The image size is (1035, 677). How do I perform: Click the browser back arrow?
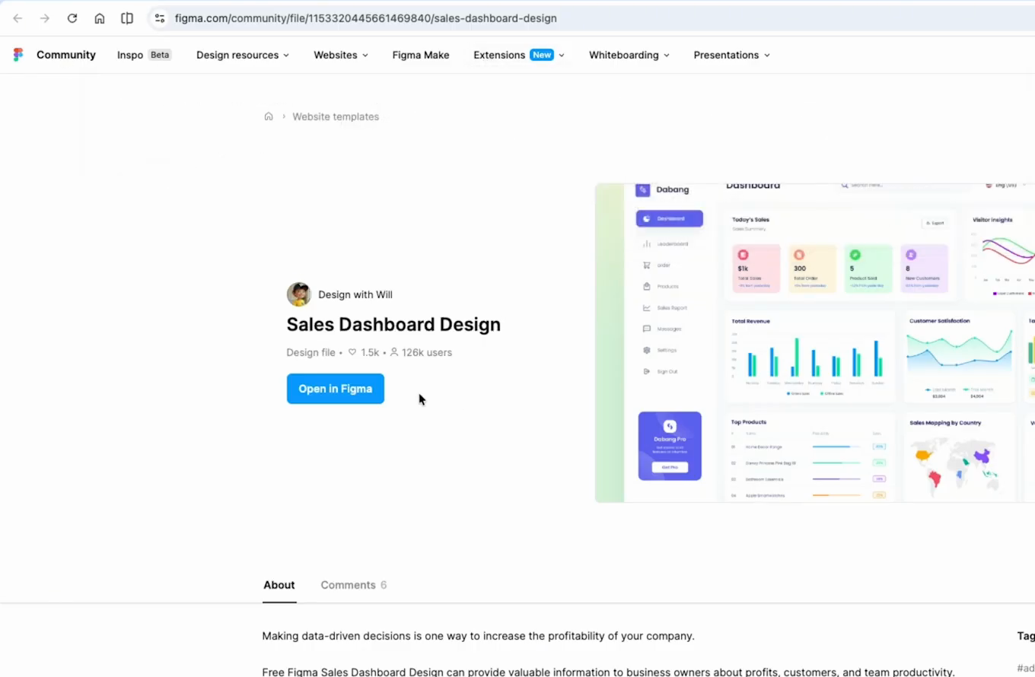(18, 18)
